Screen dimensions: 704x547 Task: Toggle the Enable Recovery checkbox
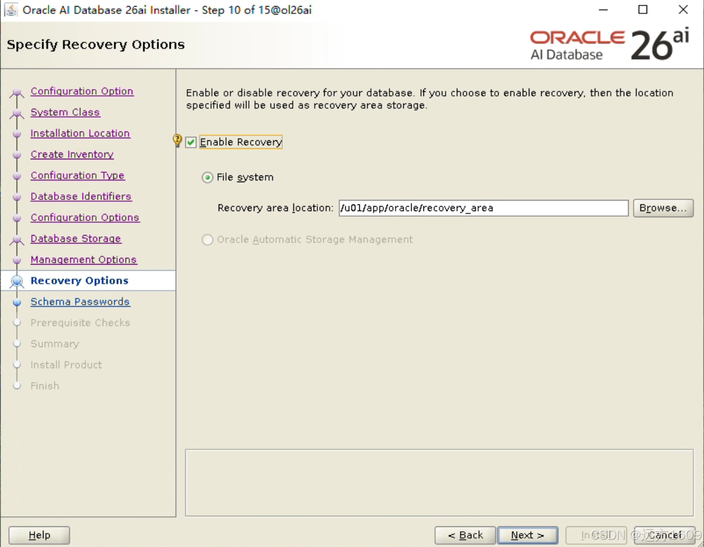[191, 142]
